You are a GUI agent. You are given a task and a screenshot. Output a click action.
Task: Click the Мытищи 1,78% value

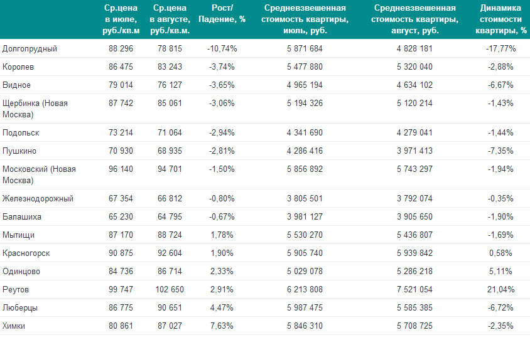coord(222,235)
